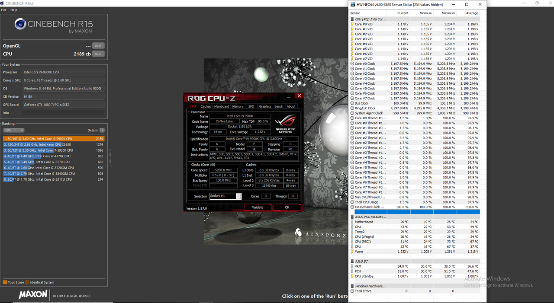Click the chip icon beside ASUS EC header
Viewport: 554px width, 303px height.
(352, 262)
